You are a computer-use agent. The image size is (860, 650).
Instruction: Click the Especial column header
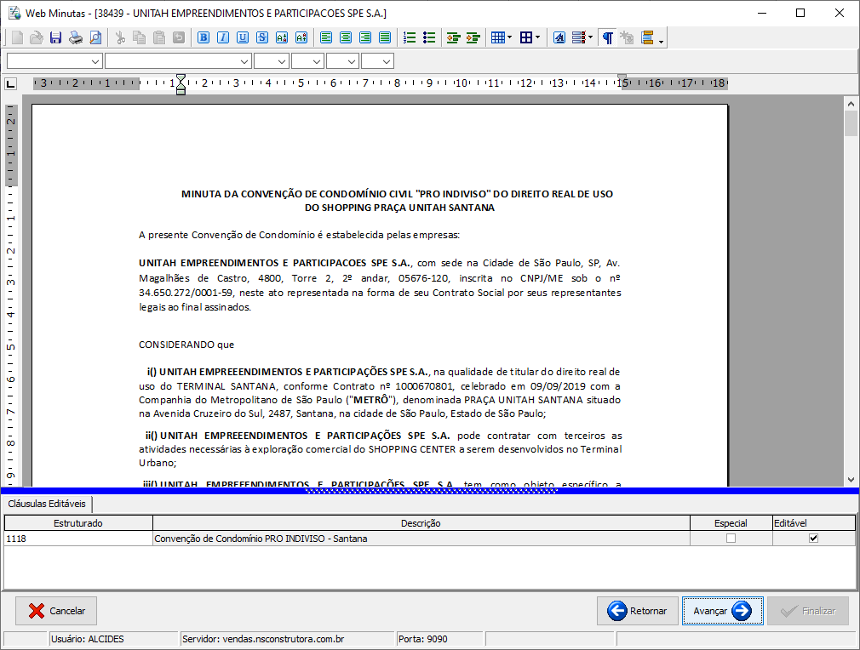tap(731, 523)
